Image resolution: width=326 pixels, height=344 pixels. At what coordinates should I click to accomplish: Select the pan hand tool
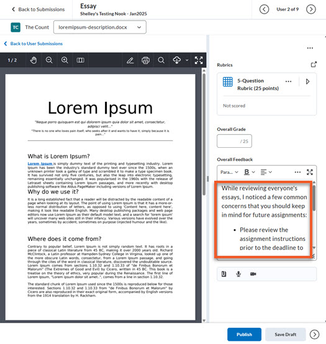point(34,60)
